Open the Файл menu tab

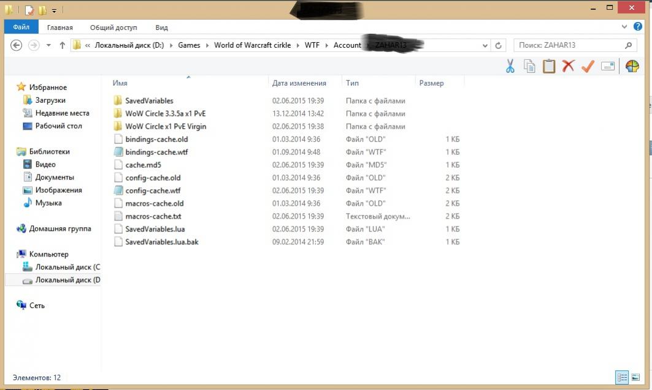click(x=21, y=27)
